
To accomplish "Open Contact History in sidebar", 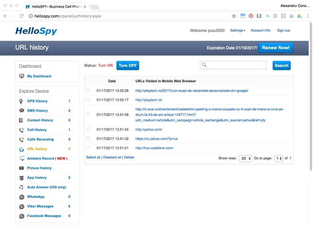I will point(40,120).
